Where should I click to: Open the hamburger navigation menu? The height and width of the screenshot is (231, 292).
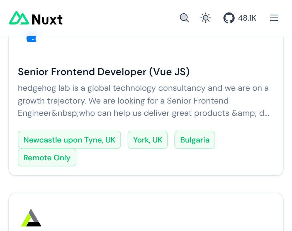pos(274,18)
